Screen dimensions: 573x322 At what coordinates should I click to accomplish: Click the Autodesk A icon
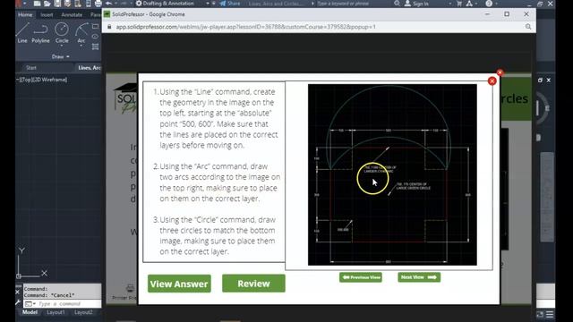(x=469, y=4)
